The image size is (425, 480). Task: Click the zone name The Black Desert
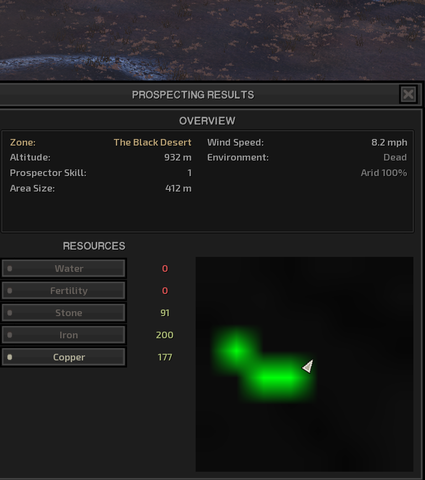(x=153, y=142)
